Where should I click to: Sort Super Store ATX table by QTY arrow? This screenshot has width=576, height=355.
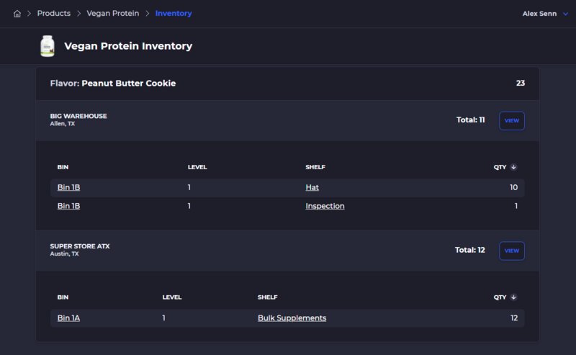pos(513,297)
